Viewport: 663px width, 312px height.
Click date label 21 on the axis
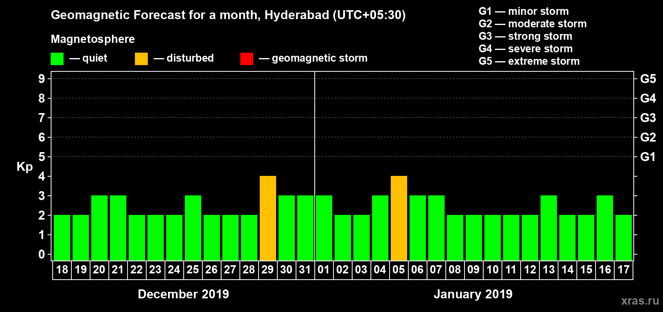(x=118, y=269)
